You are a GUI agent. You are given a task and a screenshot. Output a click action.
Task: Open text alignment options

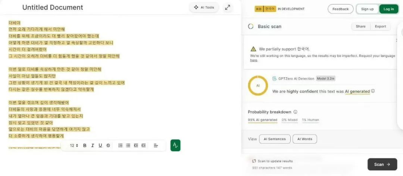[x=156, y=145]
